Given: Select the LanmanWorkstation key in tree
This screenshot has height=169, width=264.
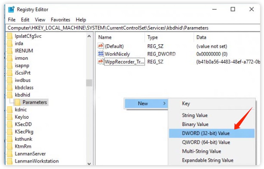Looking at the screenshot, I should 37,161.
